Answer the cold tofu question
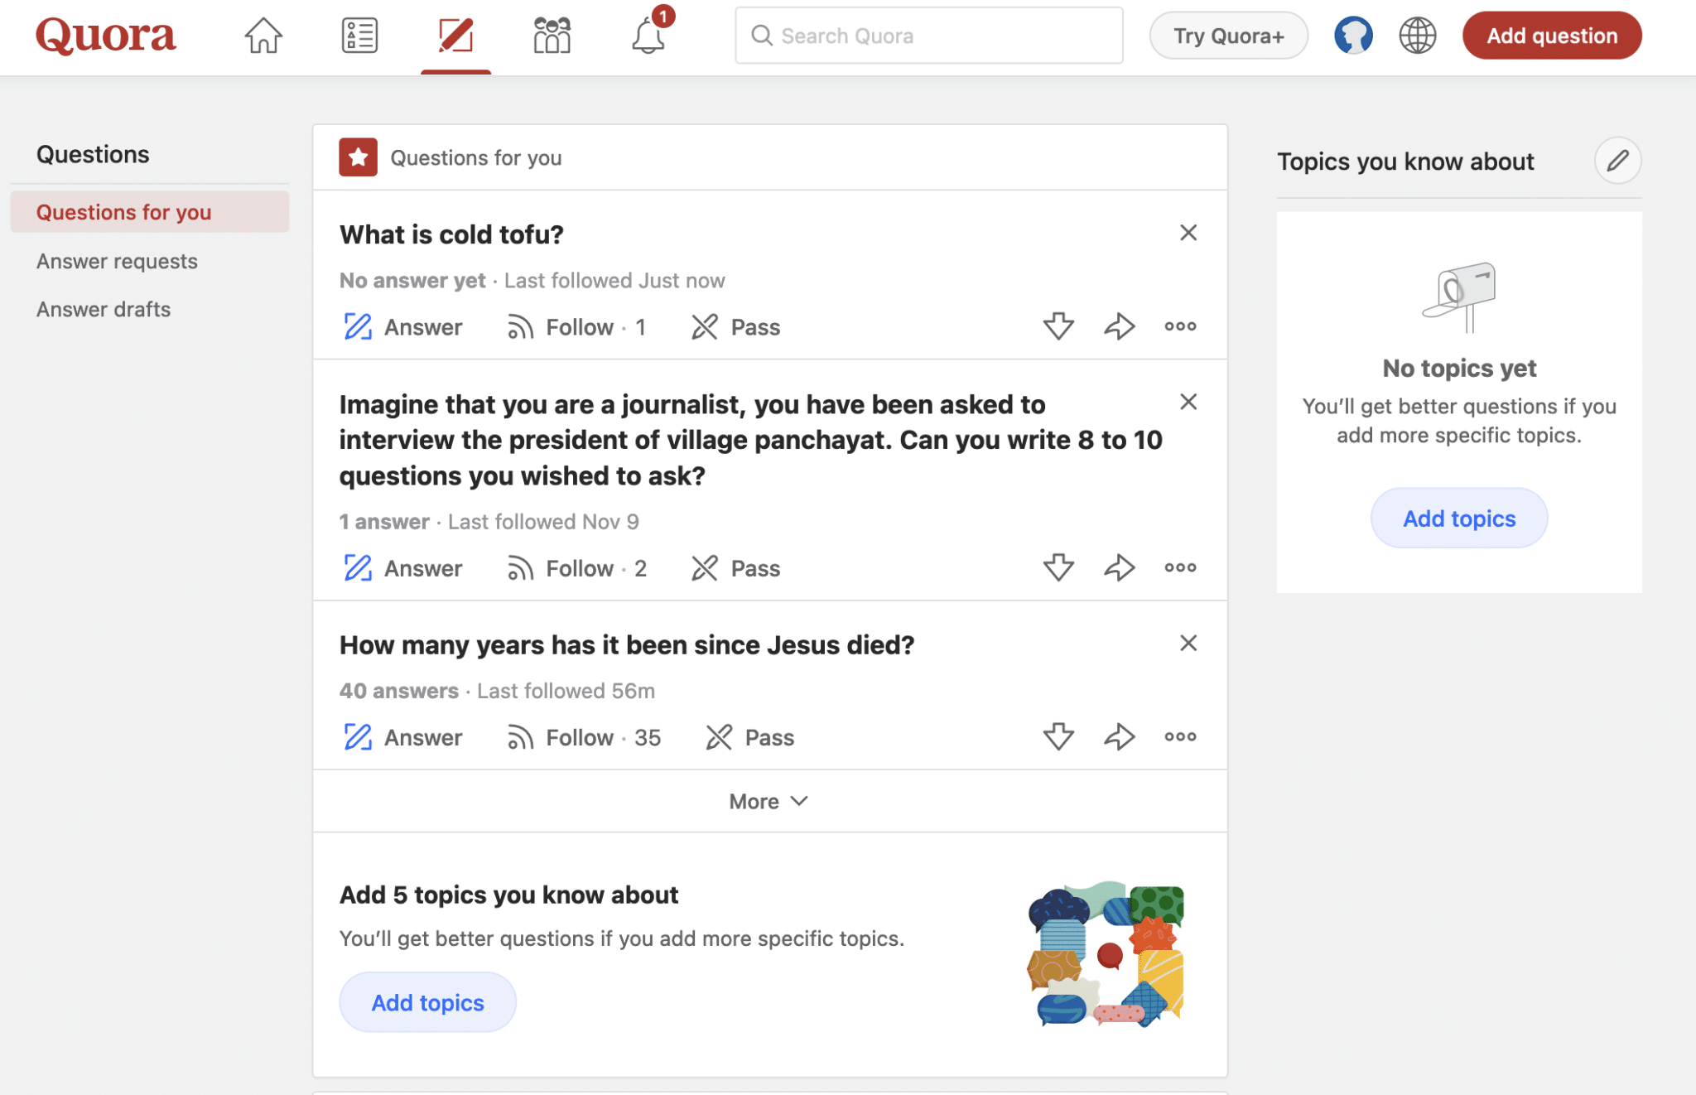 pyautogui.click(x=402, y=327)
